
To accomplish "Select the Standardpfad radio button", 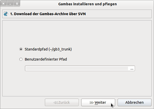I will click(x=21, y=49).
